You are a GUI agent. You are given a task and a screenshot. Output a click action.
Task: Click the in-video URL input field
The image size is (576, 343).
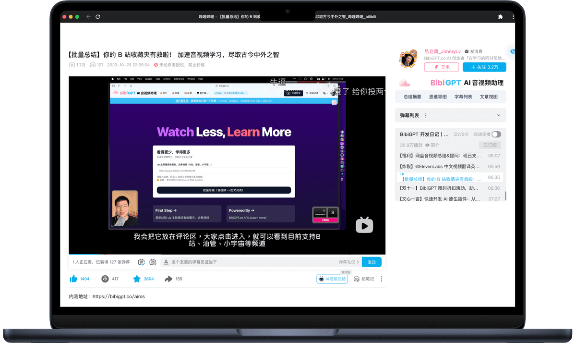(224, 171)
